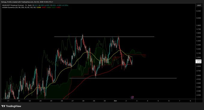Click the 4.600 price scale label
This screenshot has height=110, width=204.
point(199,75)
